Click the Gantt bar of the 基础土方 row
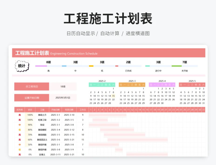This screenshot has width=216, height=165. (x=107, y=115)
